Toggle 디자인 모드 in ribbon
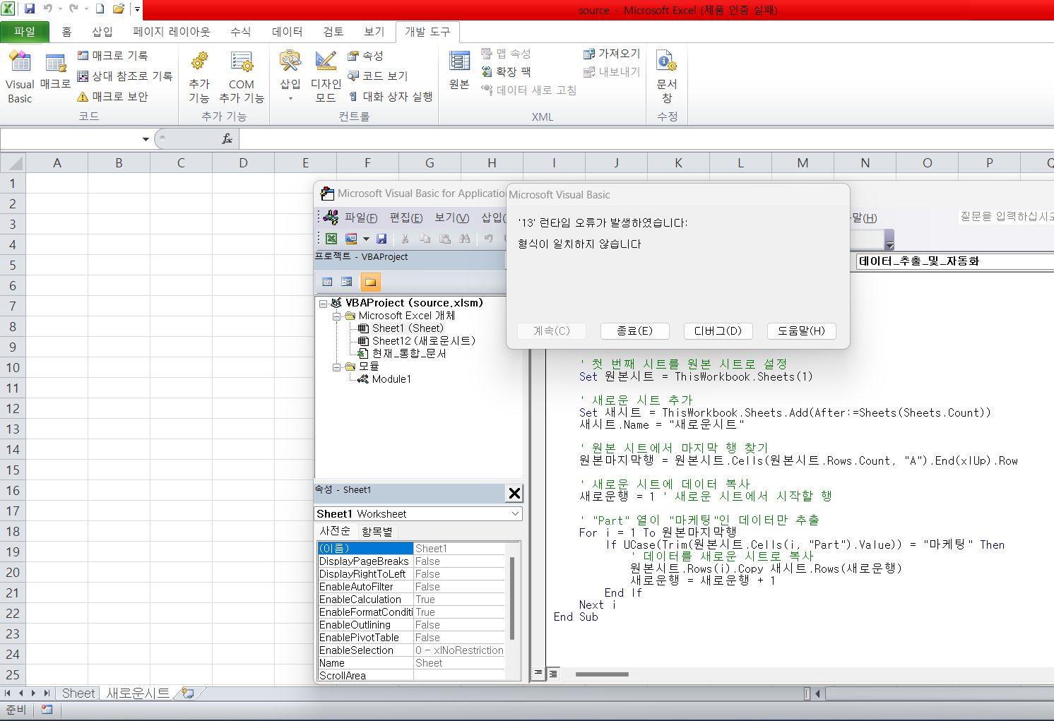Image resolution: width=1054 pixels, height=721 pixels. point(326,76)
